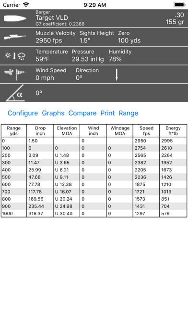Tap the 9:29 AM clock
Image resolution: width=188 pixels, height=335 pixels.
tap(94, 5)
